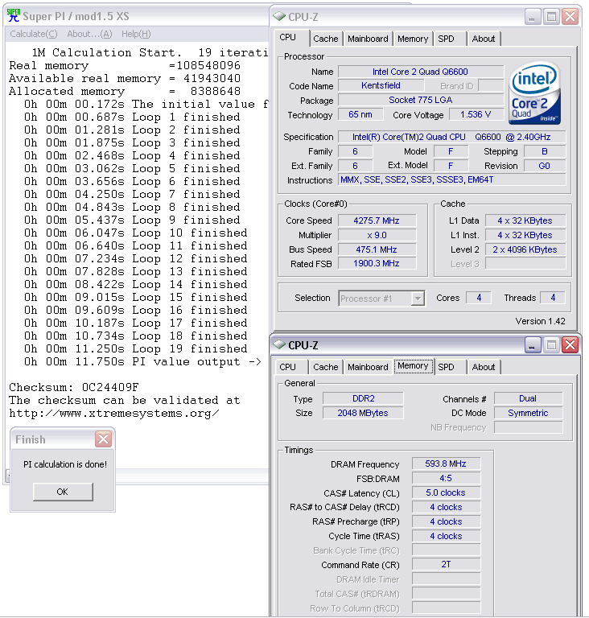Open the About menu in Super PI
This screenshot has width=589, height=618.
[89, 34]
